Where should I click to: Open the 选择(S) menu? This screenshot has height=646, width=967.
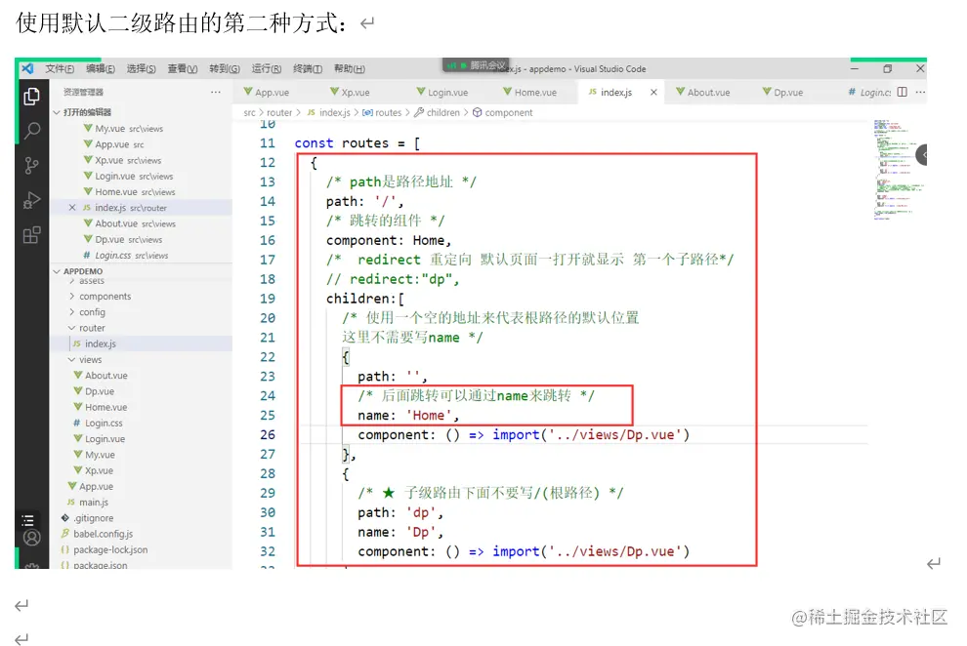point(142,68)
